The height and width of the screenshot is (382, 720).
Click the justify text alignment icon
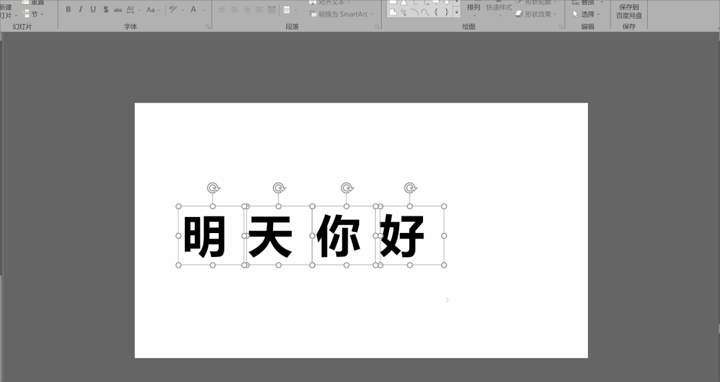tap(259, 10)
